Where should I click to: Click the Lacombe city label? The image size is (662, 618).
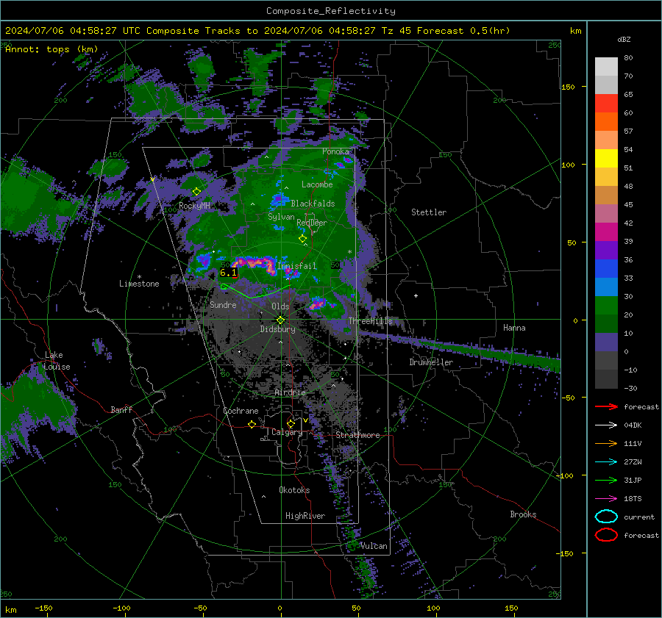click(x=317, y=184)
